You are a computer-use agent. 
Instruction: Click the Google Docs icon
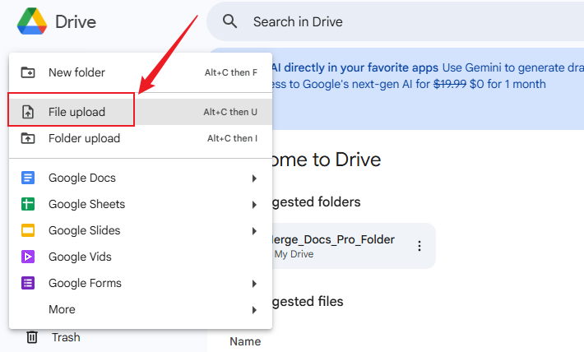point(28,178)
